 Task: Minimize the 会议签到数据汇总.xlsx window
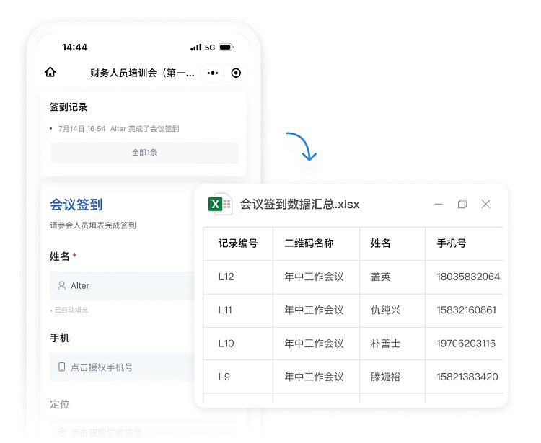coord(439,205)
